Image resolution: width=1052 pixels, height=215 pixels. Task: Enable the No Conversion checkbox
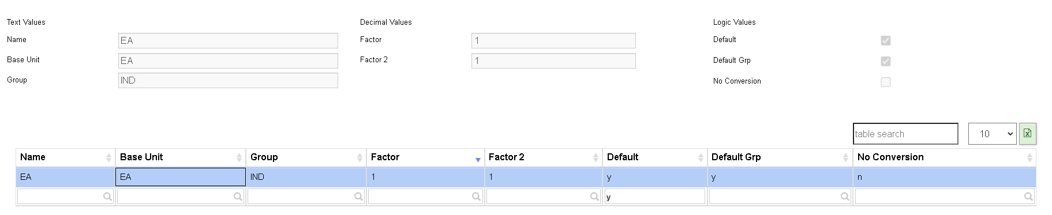(x=886, y=82)
